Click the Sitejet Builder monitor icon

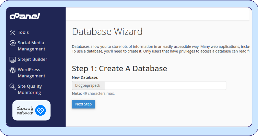coord(13,60)
